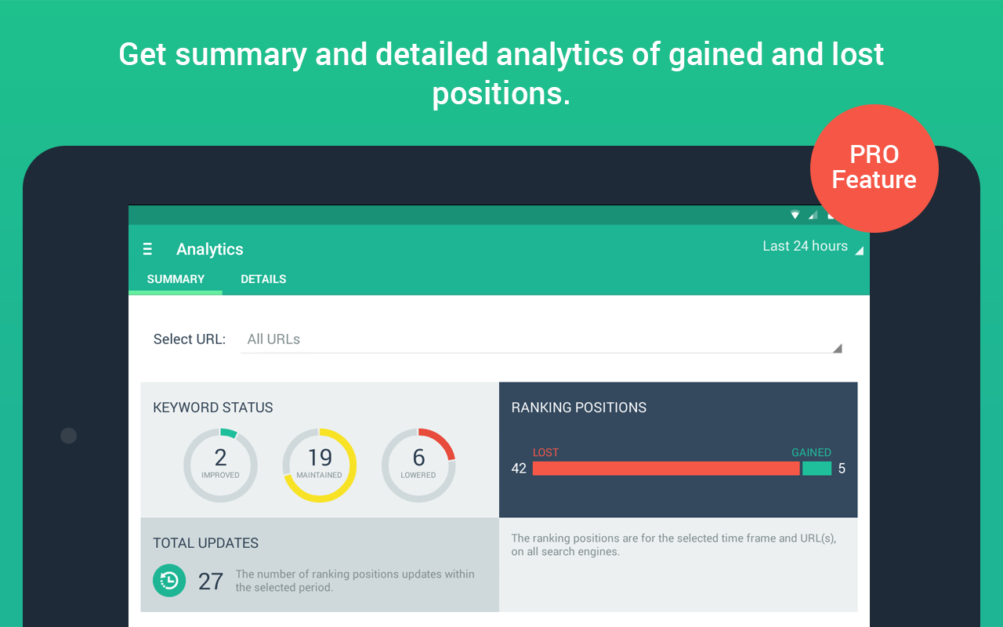The image size is (1003, 627).
Task: Expand the Select URL All URLs dropdown
Action: [x=541, y=339]
